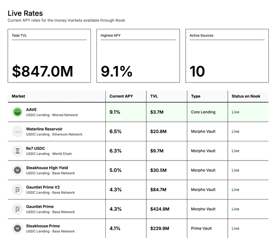Click the Gauntlet Prime V2 logo icon
Image resolution: width=273 pixels, height=238 pixels.
[x=17, y=189]
